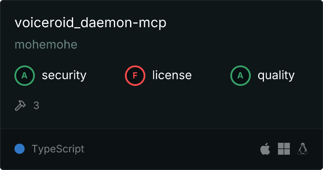Click the dashed divider above the footer
Viewport: 323px width, 170px height.
(x=161, y=129)
